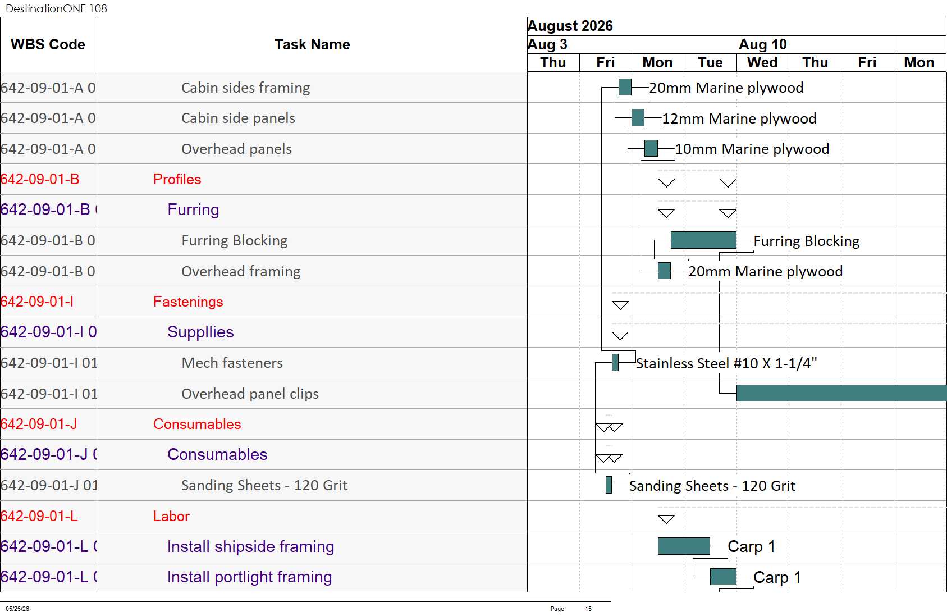Image resolution: width=947 pixels, height=616 pixels.
Task: Select the Install shipside framing task name
Action: 250,546
